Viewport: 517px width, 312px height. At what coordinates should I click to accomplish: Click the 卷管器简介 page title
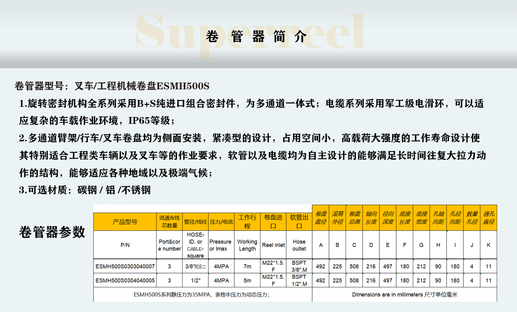[257, 37]
